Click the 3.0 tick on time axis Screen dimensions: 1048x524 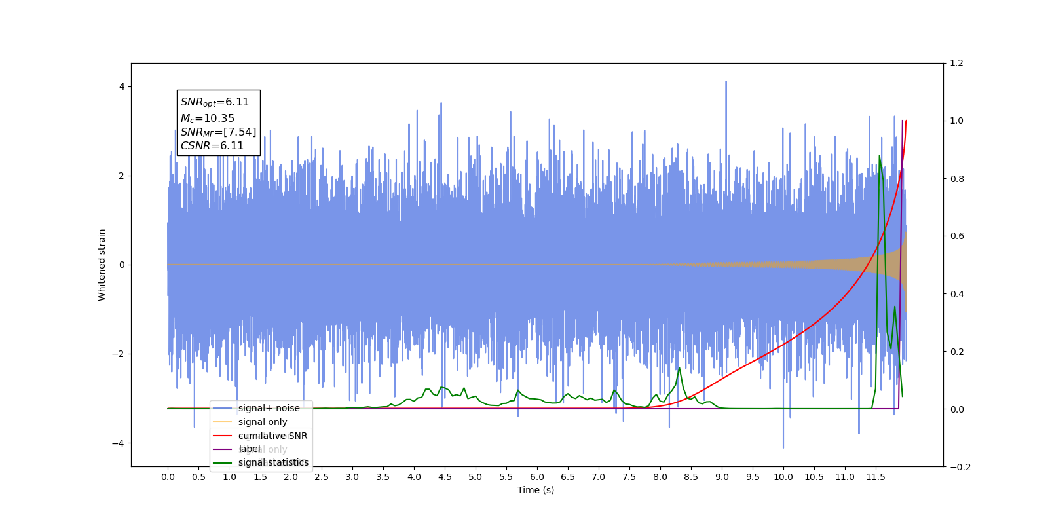(352, 477)
